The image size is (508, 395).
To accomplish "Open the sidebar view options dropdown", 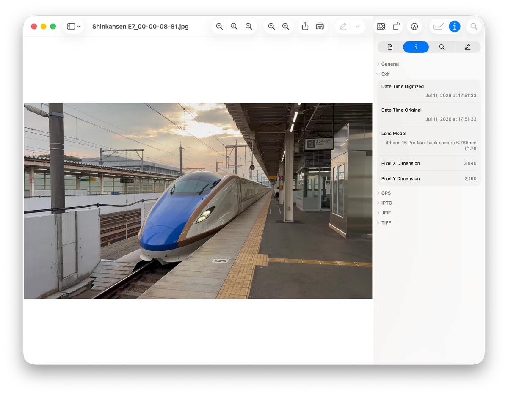I will point(74,26).
